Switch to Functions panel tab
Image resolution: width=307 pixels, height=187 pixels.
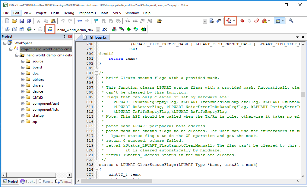coord(46,182)
